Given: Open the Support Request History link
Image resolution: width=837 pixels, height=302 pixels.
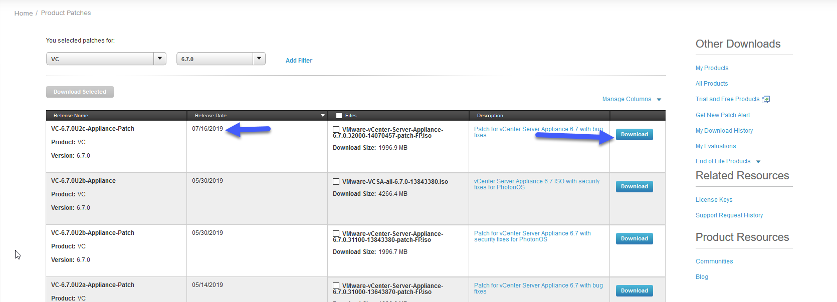Looking at the screenshot, I should [x=729, y=215].
